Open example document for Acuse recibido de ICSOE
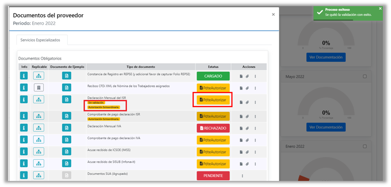This screenshot has height=187, width=391. coord(67,152)
